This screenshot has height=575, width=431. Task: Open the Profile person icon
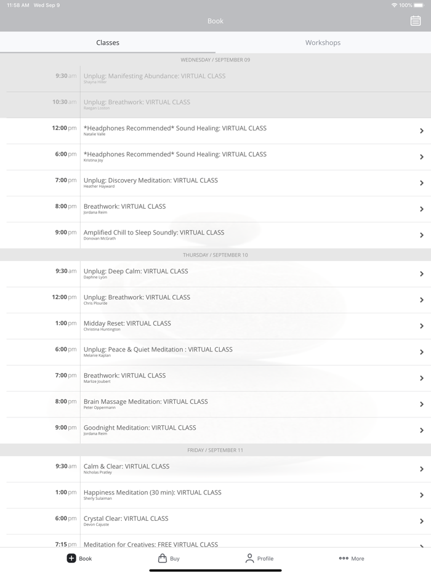tap(249, 558)
